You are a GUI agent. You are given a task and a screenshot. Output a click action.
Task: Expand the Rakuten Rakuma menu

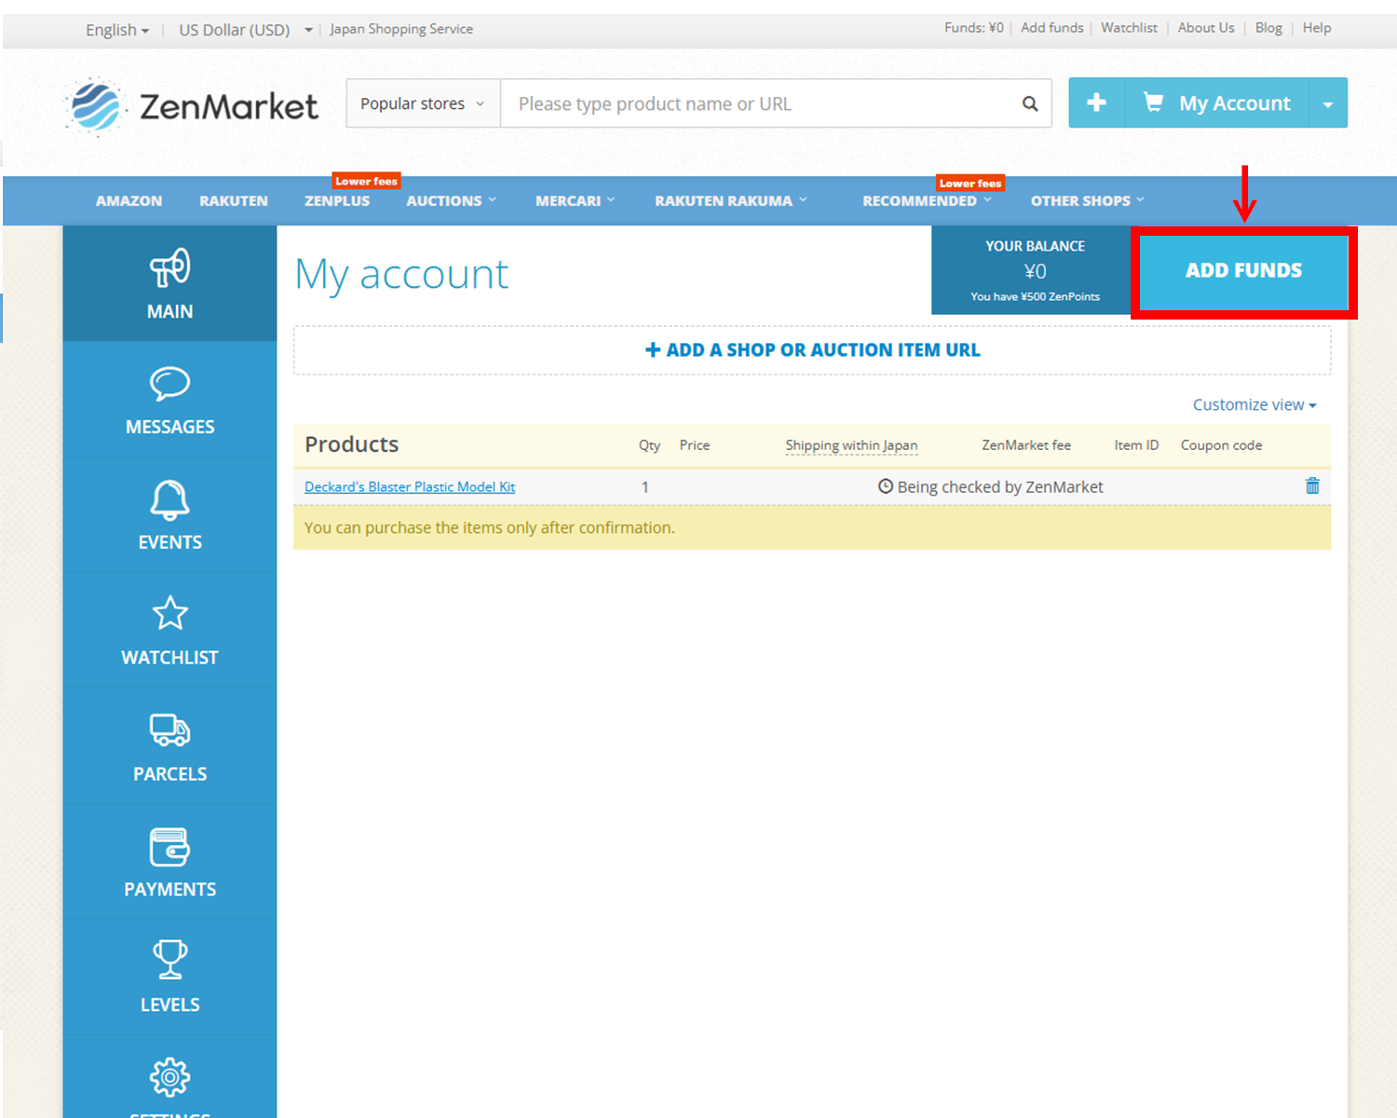coord(730,200)
